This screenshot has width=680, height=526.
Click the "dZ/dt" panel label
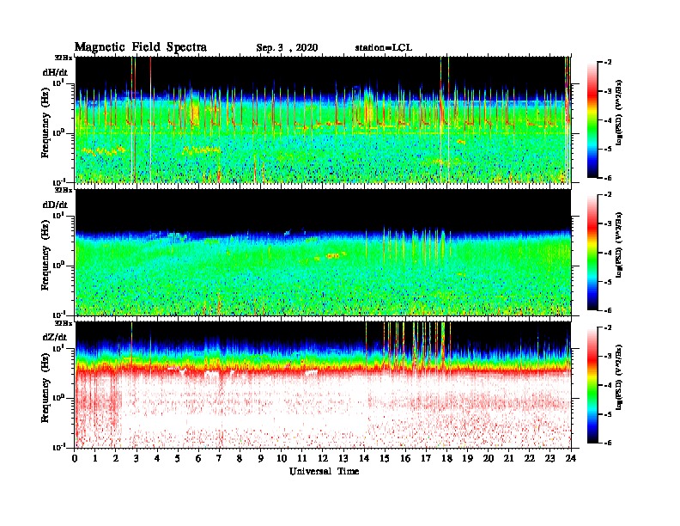(x=55, y=337)
